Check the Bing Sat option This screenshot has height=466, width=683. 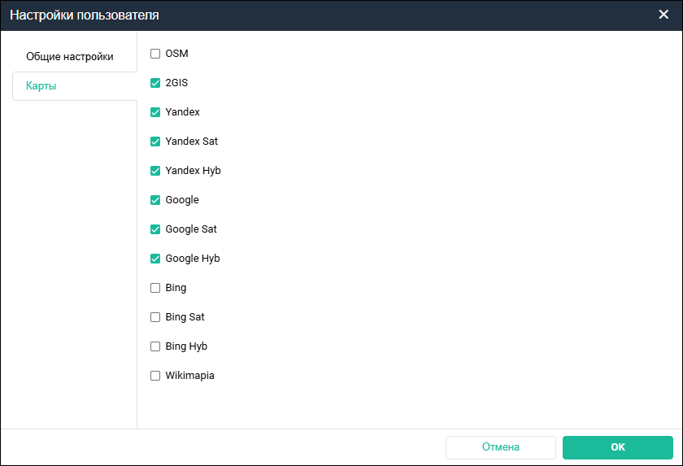tap(155, 317)
